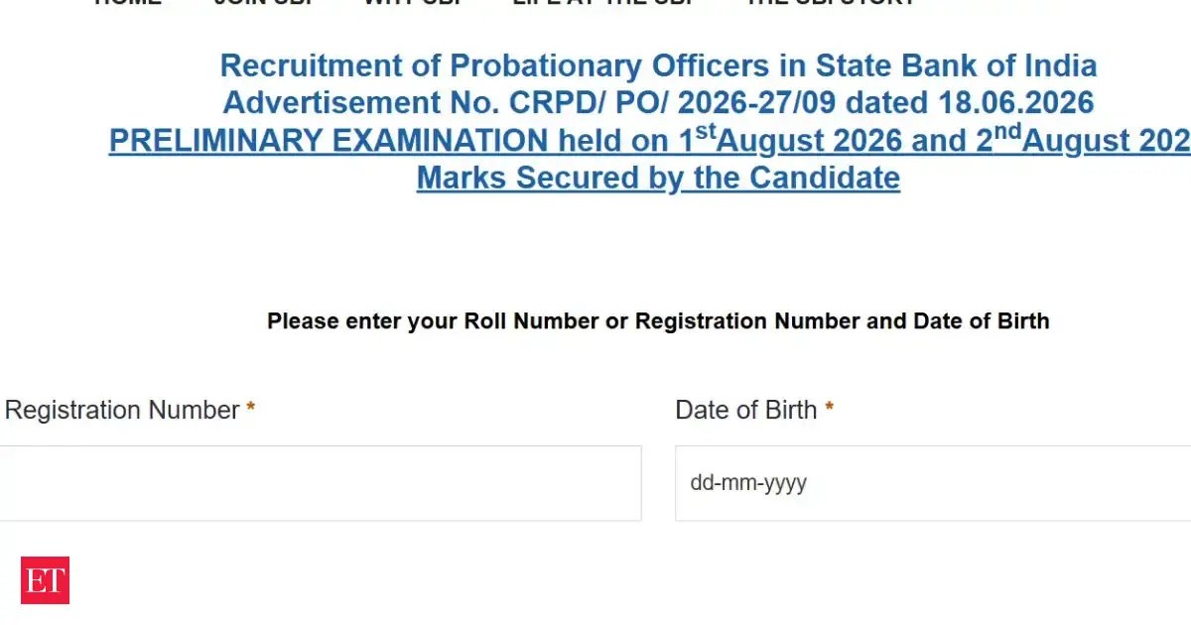Viewport: 1191px width, 625px height.
Task: Click the Recruitment of Probationary Officers heading
Action: [x=658, y=65]
